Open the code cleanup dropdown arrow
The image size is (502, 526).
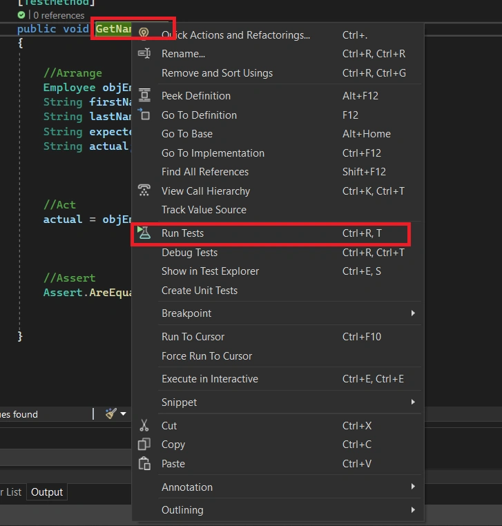pos(123,413)
